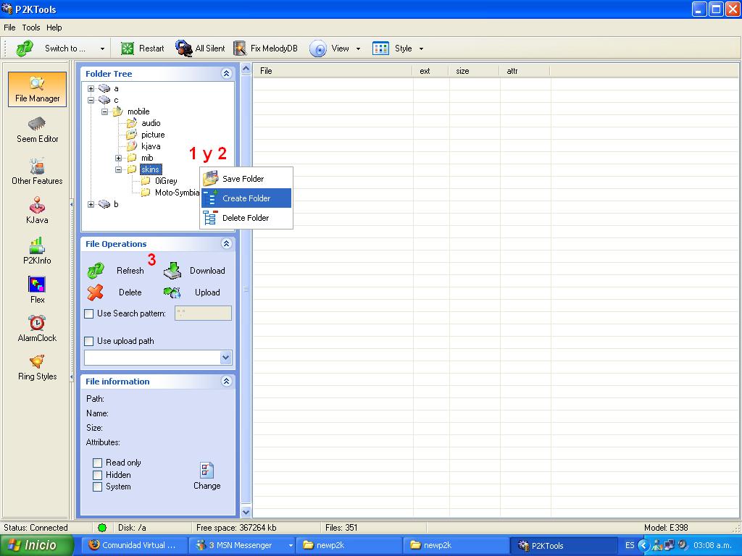Click the Fix MelodyDB icon
The height and width of the screenshot is (556, 742).
pos(240,49)
